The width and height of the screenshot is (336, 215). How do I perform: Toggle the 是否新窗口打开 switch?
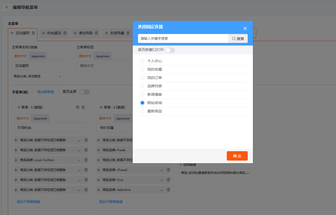(x=170, y=50)
